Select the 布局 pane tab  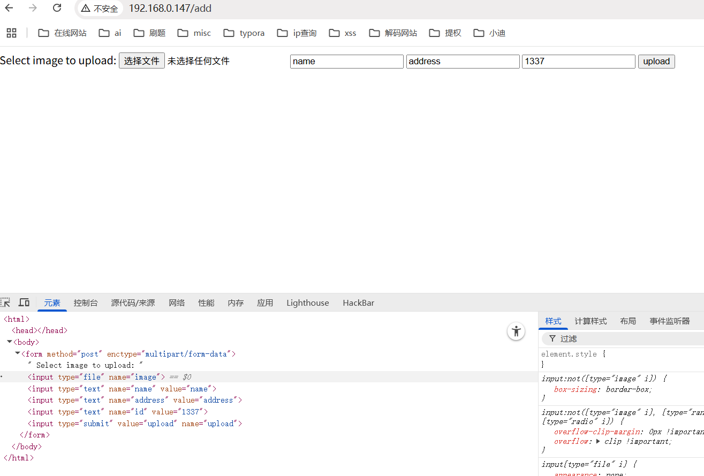click(628, 321)
